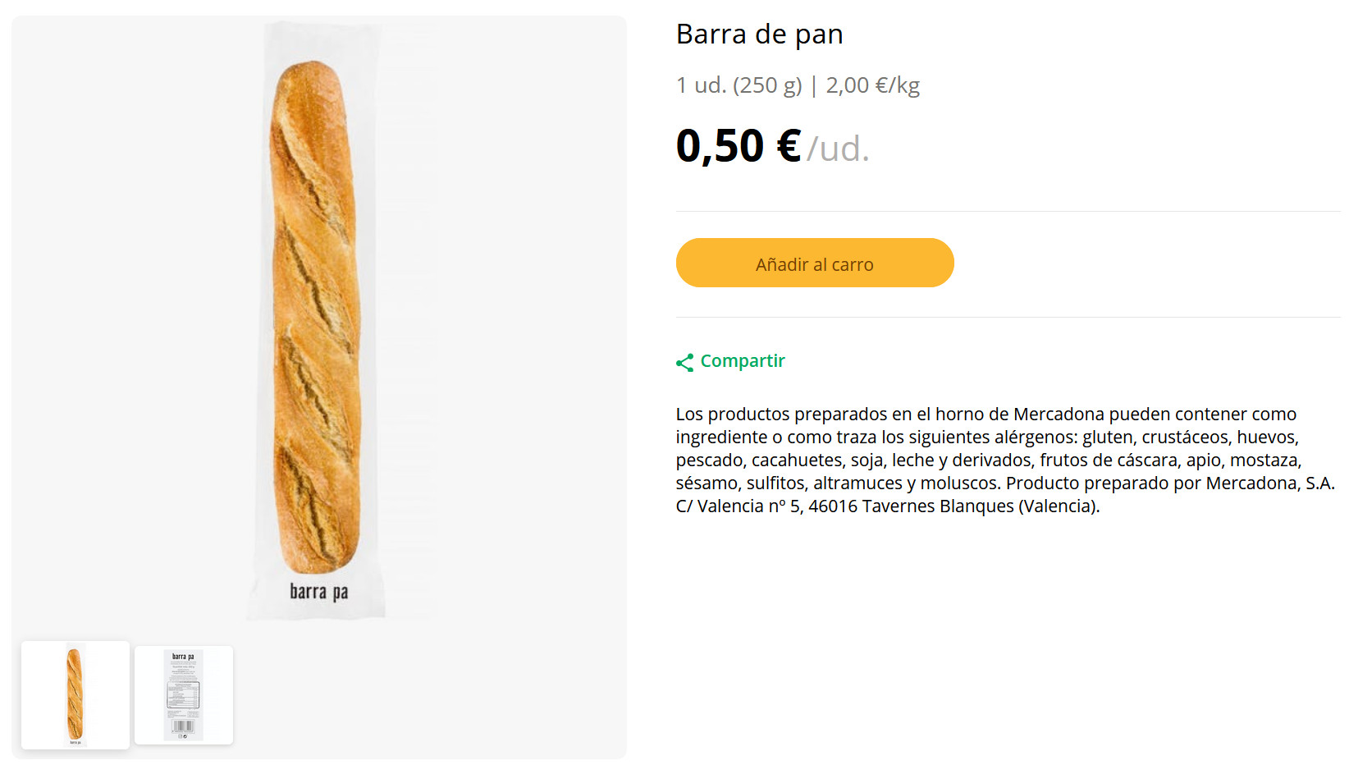1349x765 pixels.
Task: Click the barcode in the second thumbnail
Action: pyautogui.click(x=183, y=726)
